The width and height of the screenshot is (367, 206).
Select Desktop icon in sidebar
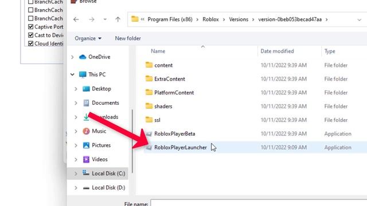86,89
